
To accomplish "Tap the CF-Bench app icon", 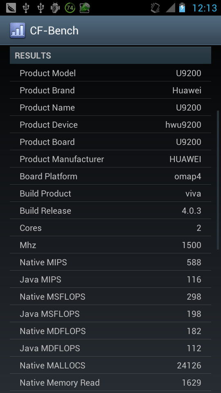I will tap(18, 30).
